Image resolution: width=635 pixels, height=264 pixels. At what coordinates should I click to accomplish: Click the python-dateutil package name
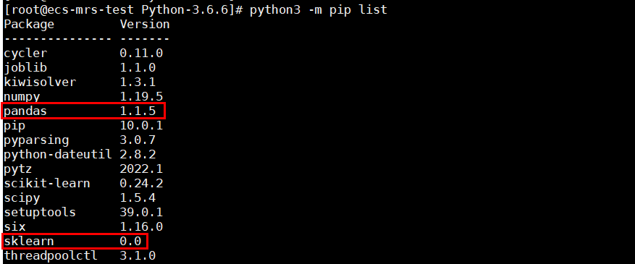58,155
